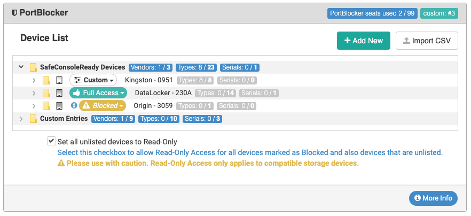471x216 pixels.
Task: Select the Origin - 3059 label
Action: (x=153, y=105)
